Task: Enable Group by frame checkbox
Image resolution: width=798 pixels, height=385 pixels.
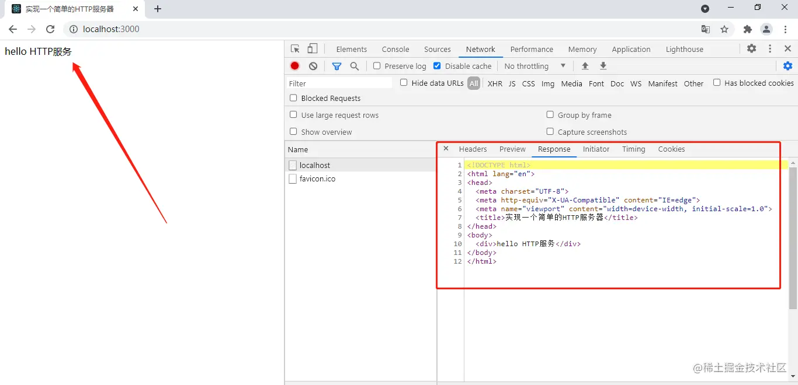Action: tap(550, 115)
